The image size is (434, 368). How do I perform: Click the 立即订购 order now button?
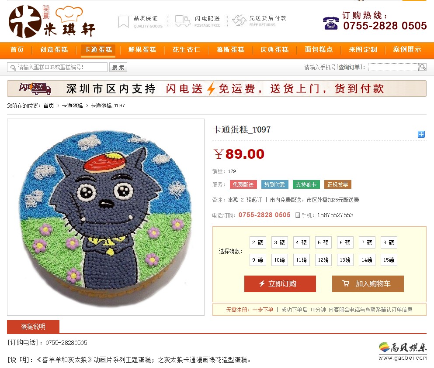pos(280,284)
